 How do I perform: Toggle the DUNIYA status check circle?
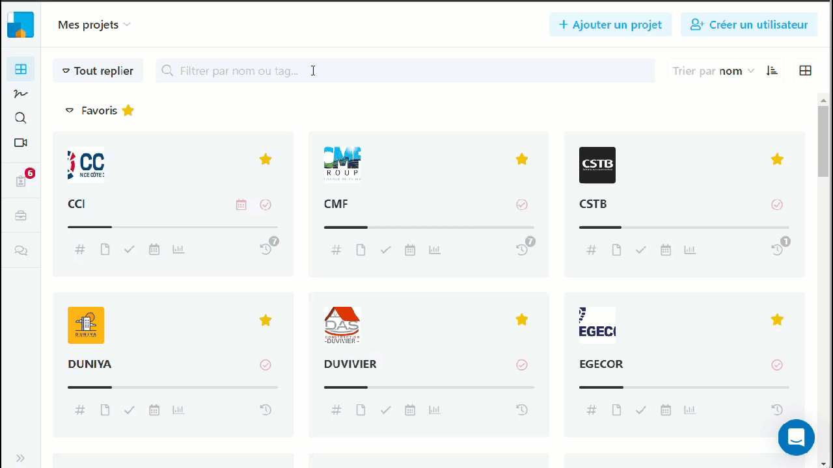click(x=266, y=365)
